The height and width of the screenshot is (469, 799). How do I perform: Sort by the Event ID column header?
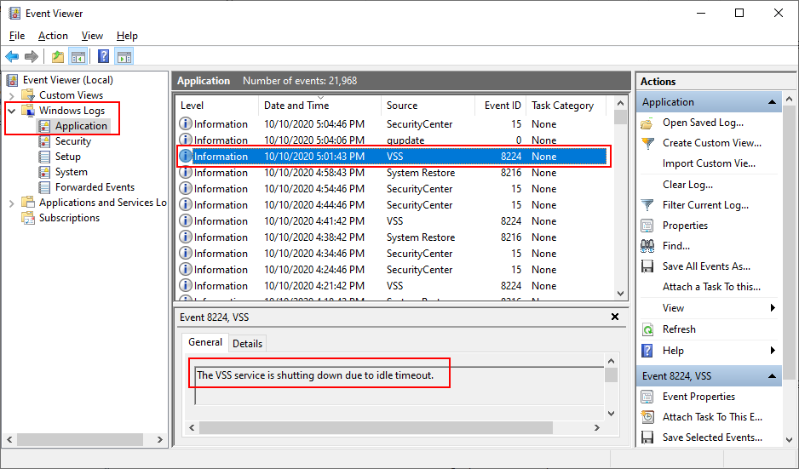500,106
